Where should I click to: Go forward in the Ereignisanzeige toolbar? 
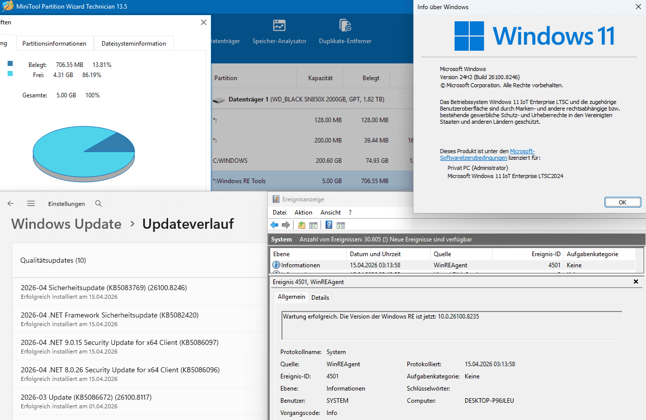(286, 225)
